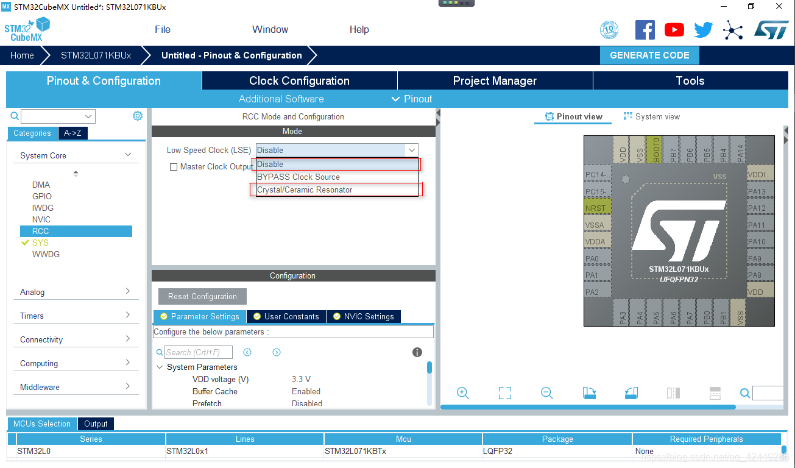Click the pin search magnifier icon

[745, 393]
